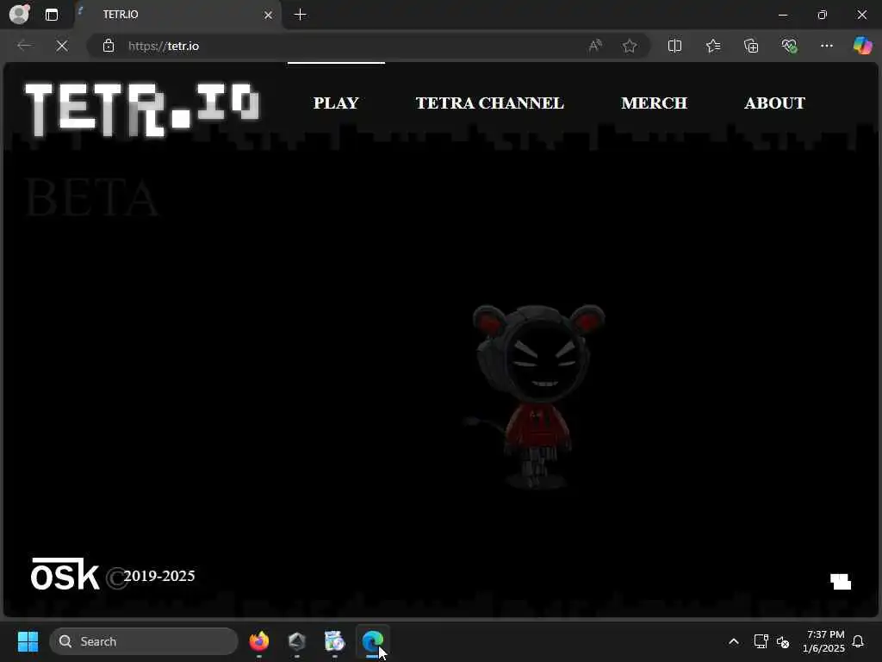Viewport: 882px width, 662px height.
Task: Open the gray hexagon taskbar app
Action: point(297,641)
